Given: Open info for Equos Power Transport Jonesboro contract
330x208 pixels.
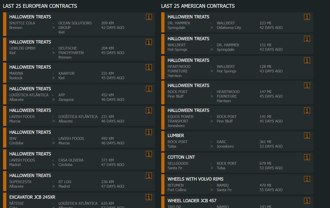Looking at the screenshot, I should click(x=307, y=110).
